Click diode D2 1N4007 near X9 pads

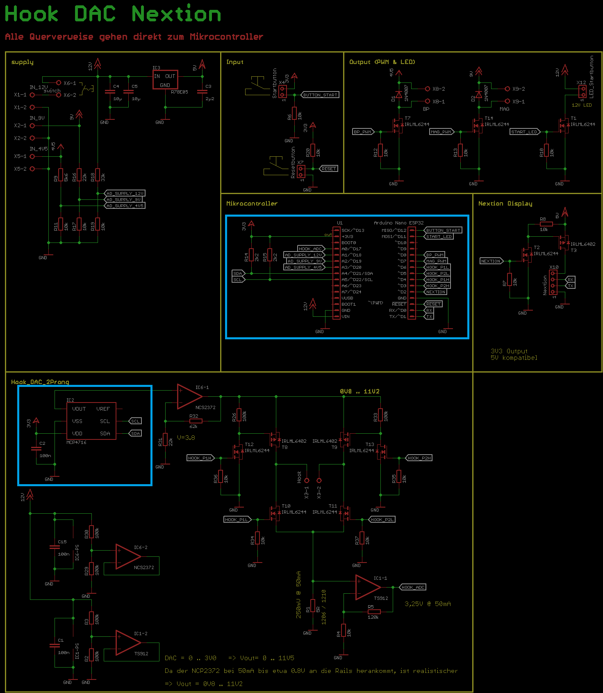pyautogui.click(x=479, y=95)
